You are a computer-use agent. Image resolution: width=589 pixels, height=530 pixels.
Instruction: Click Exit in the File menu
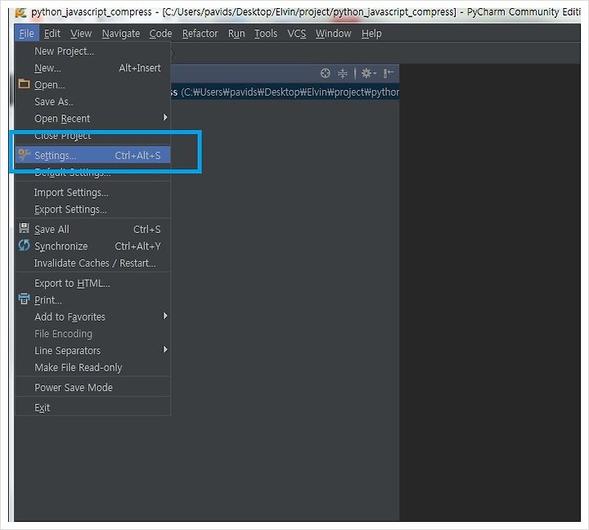pos(92,407)
